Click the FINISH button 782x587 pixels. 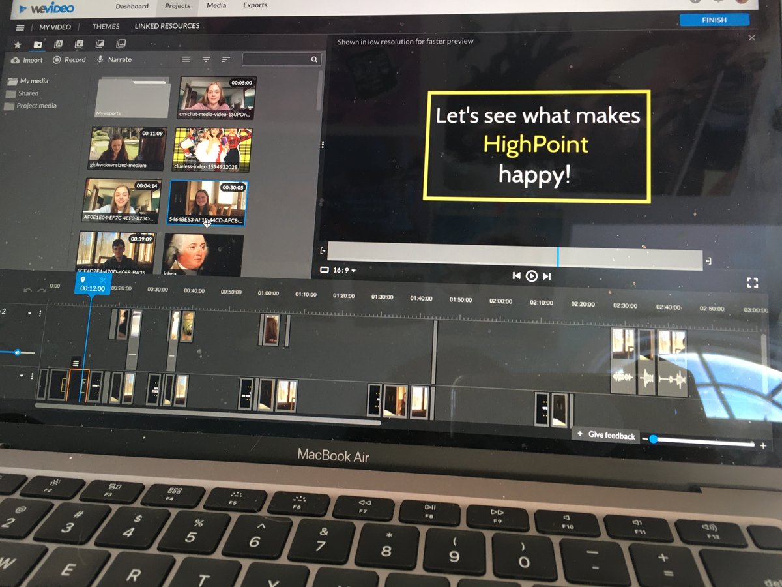click(x=714, y=20)
